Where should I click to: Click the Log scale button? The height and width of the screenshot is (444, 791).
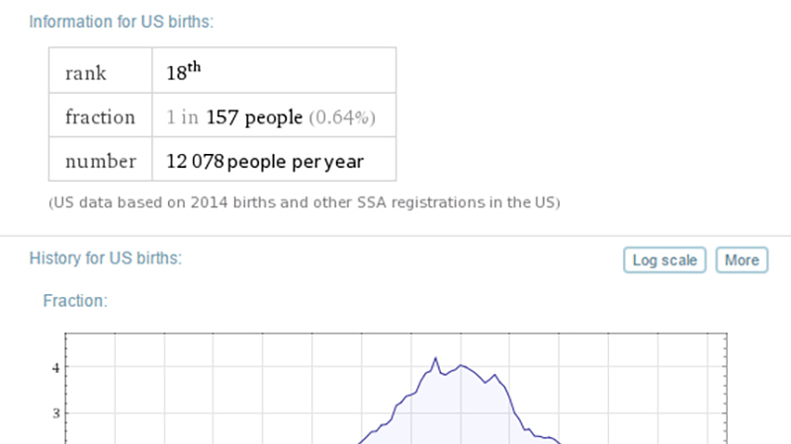[664, 260]
